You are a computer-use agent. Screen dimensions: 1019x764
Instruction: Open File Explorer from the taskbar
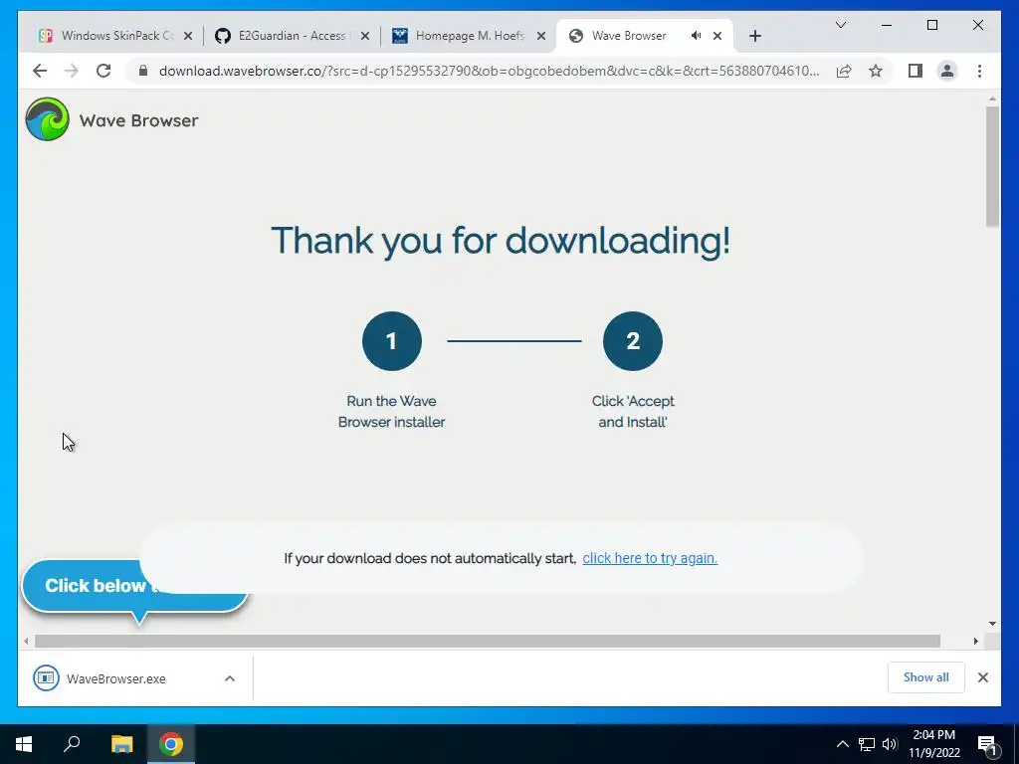pos(121,744)
